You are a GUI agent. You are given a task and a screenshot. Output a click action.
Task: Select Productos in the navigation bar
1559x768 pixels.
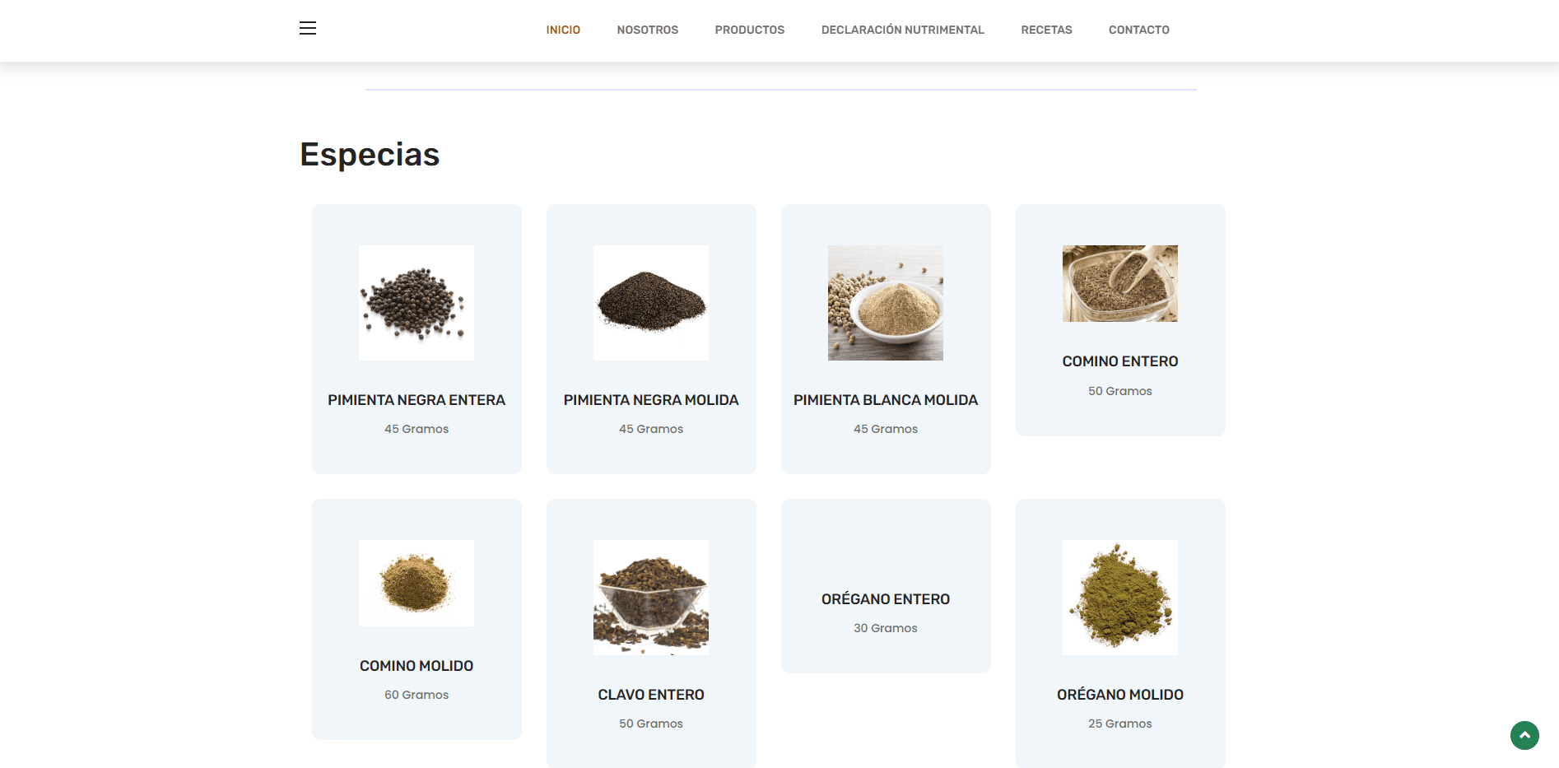(749, 30)
